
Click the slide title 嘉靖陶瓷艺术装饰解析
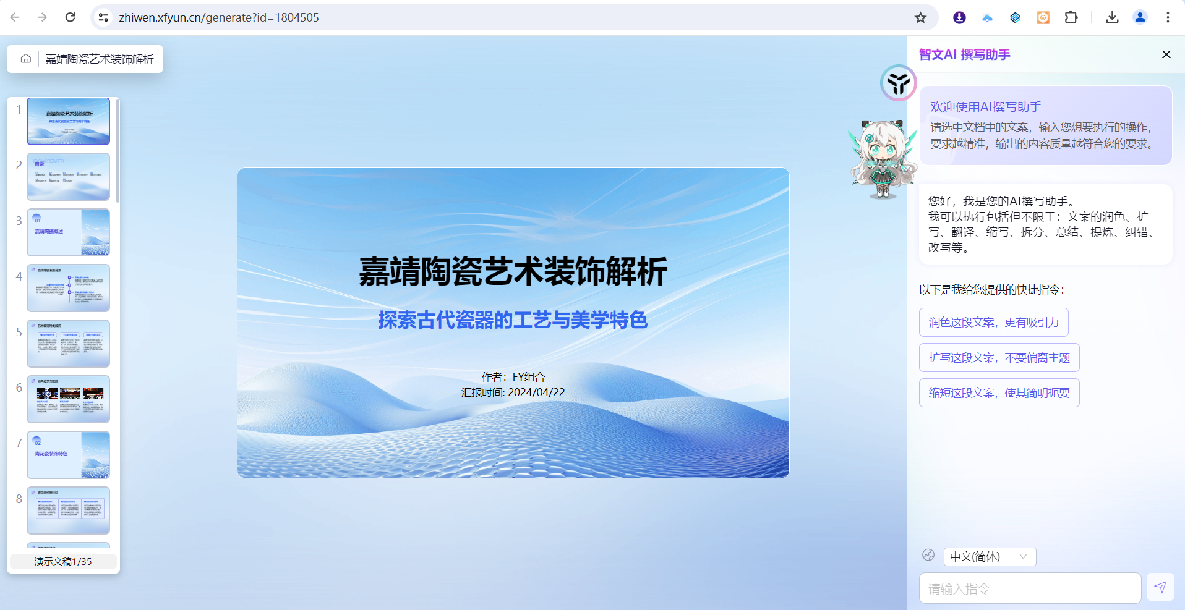point(513,271)
